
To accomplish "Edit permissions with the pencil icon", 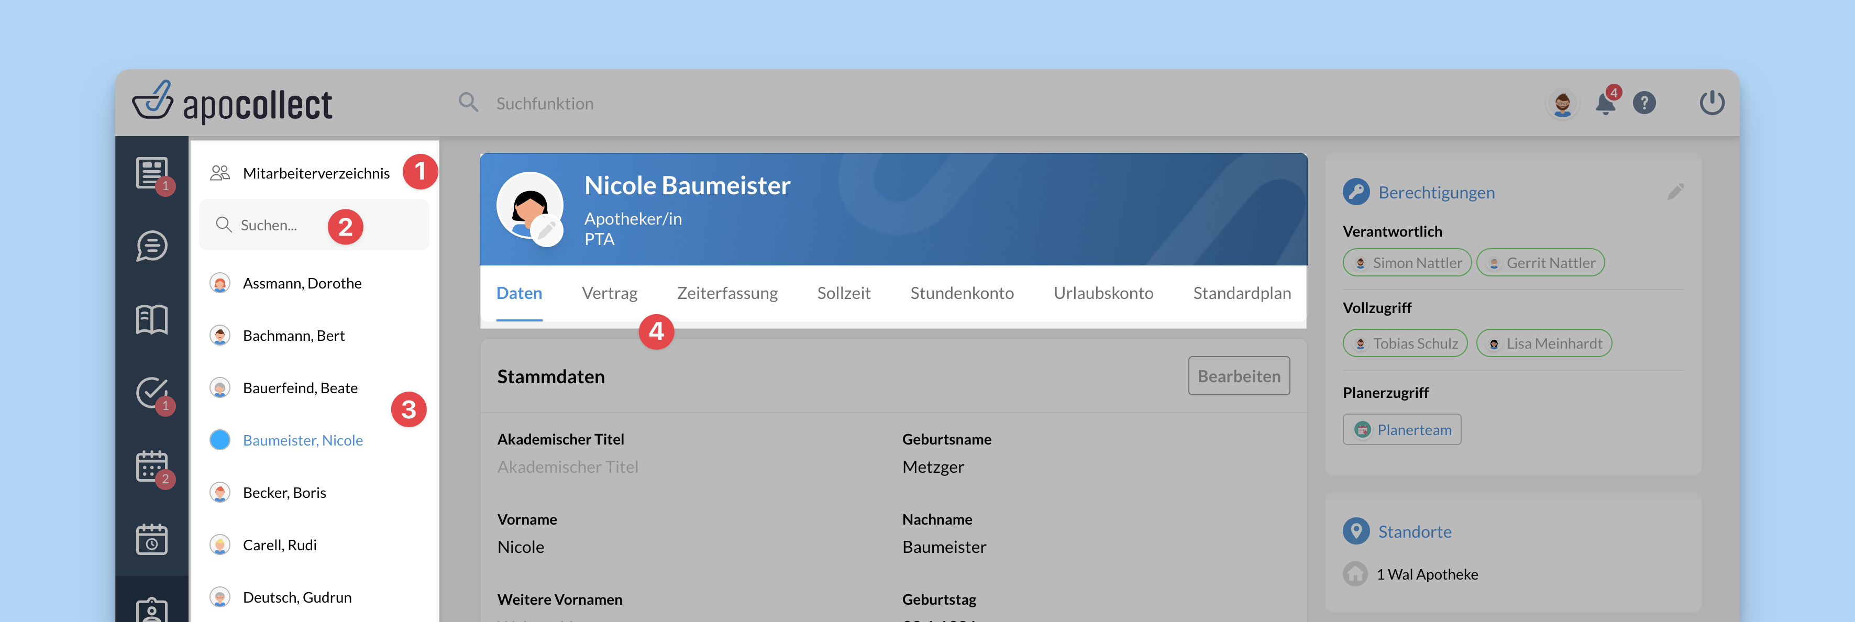I will pyautogui.click(x=1675, y=192).
